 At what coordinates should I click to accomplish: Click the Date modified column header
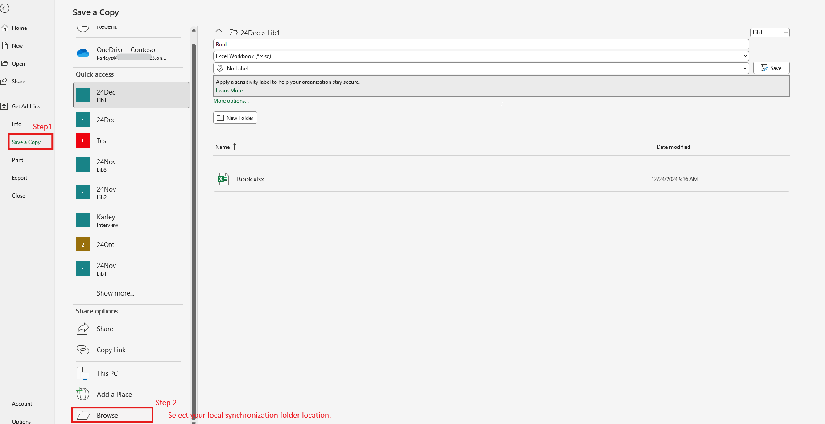pyautogui.click(x=673, y=147)
